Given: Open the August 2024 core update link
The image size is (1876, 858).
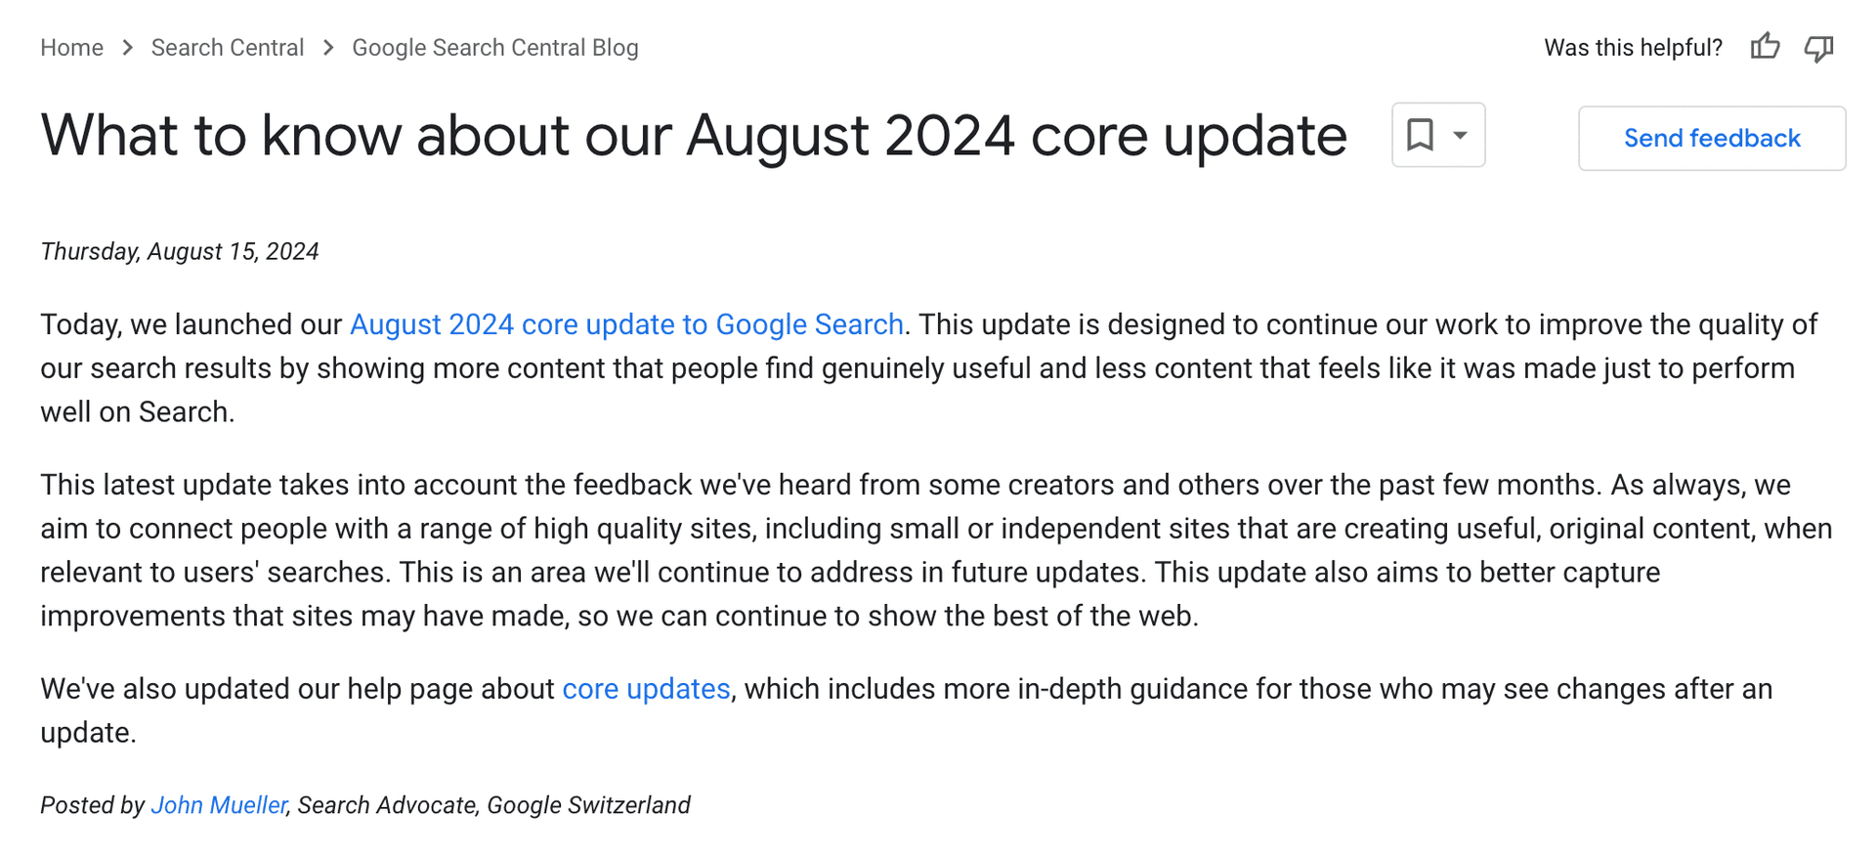Looking at the screenshot, I should (x=626, y=324).
